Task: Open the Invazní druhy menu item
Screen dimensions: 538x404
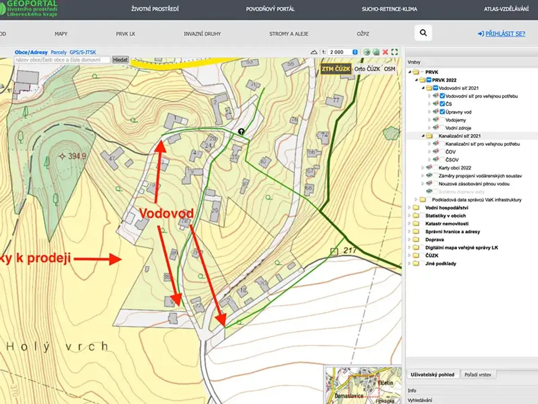Action: coord(202,34)
